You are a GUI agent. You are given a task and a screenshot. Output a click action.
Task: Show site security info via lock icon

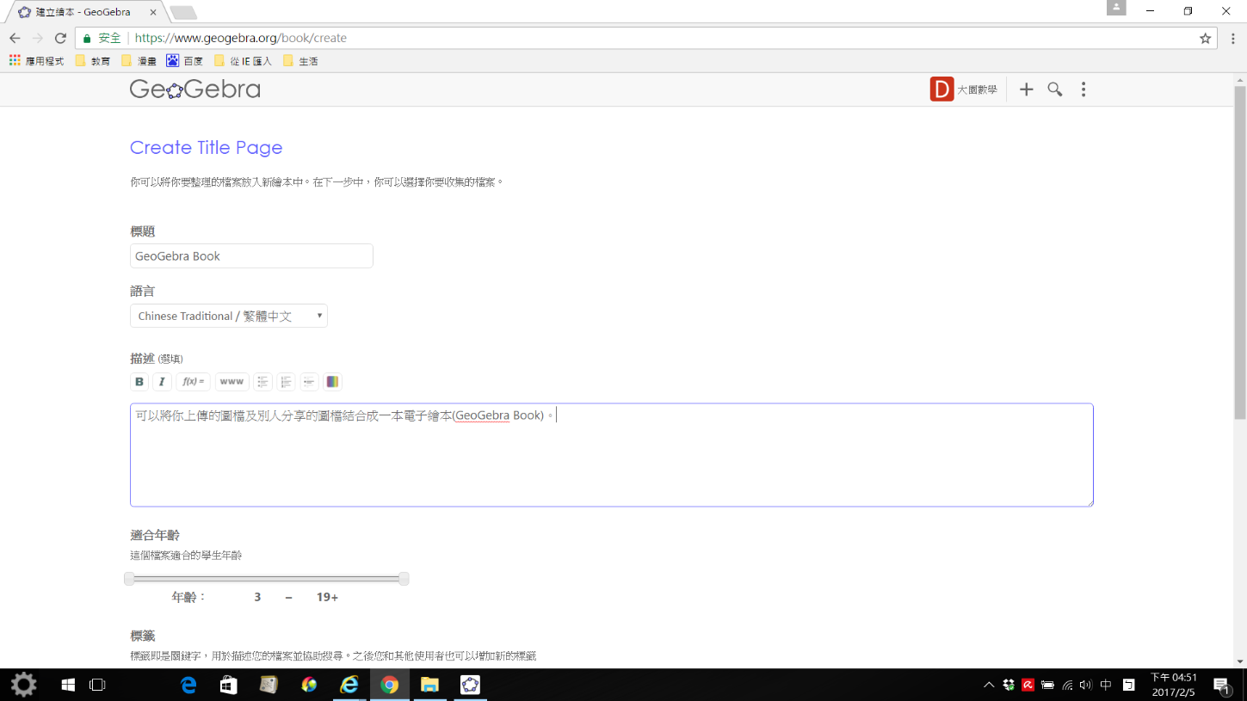click(x=87, y=38)
